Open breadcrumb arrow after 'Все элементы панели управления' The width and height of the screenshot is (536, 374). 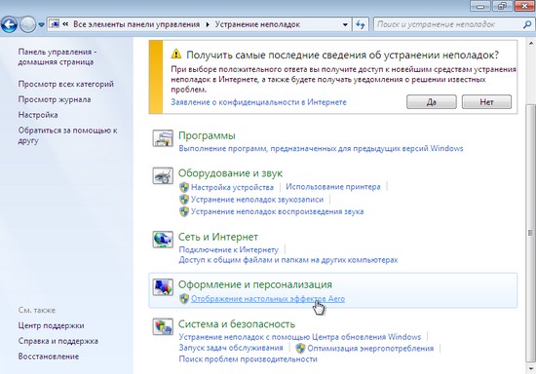pos(208,25)
